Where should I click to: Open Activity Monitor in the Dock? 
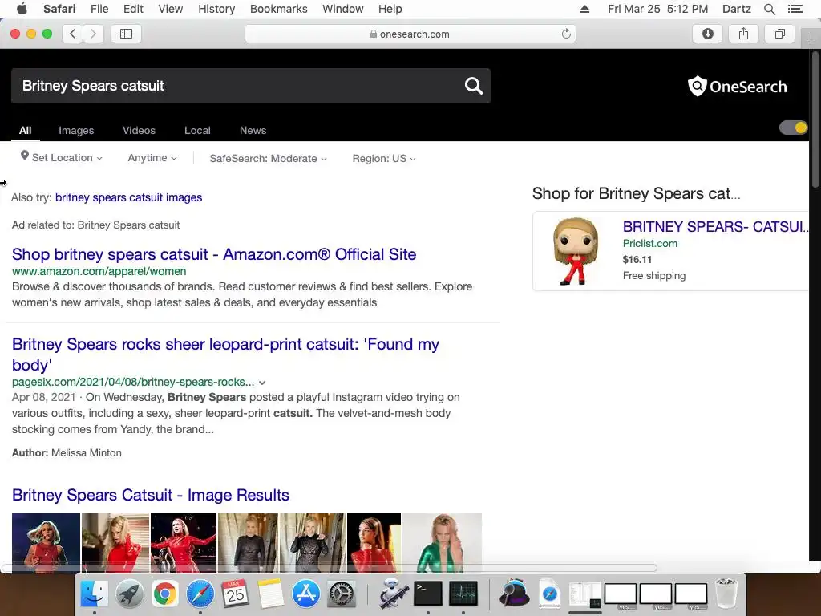[463, 594]
